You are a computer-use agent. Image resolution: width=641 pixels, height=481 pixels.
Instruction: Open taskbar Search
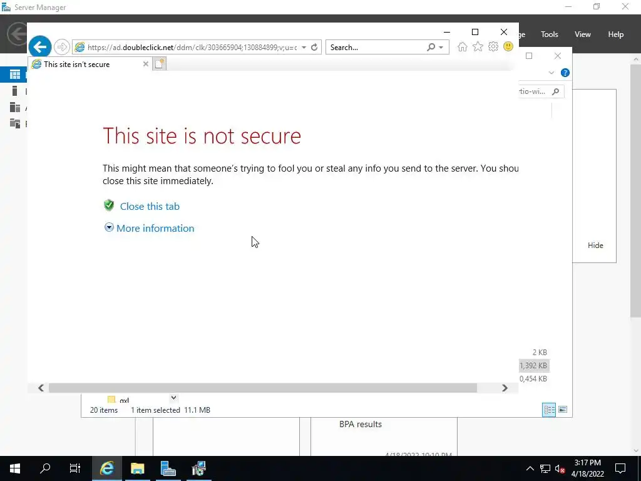45,468
